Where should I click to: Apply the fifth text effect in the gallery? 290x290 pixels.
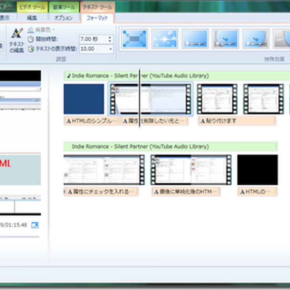[x=256, y=39]
